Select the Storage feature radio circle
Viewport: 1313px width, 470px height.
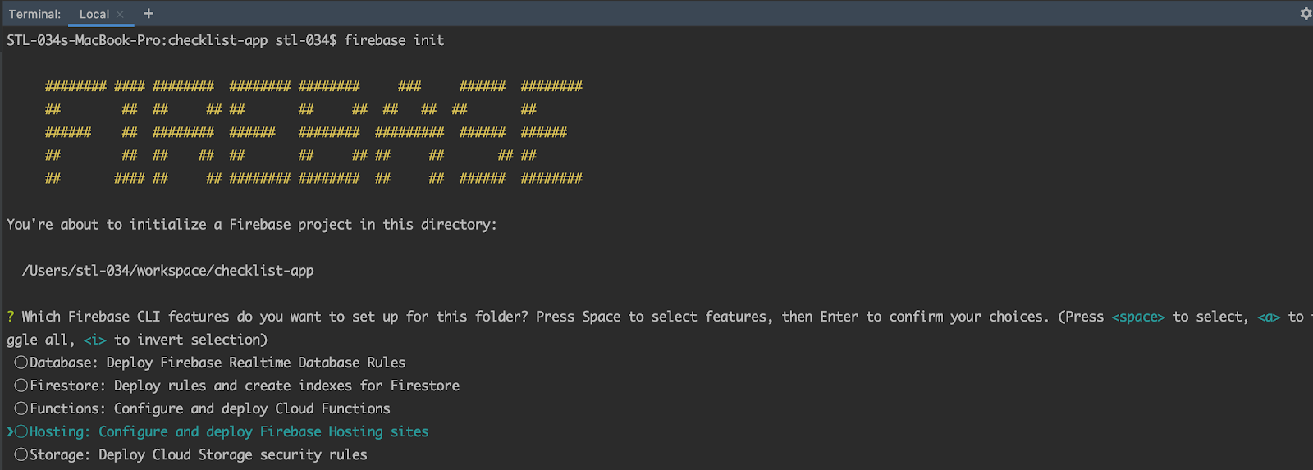tap(21, 454)
